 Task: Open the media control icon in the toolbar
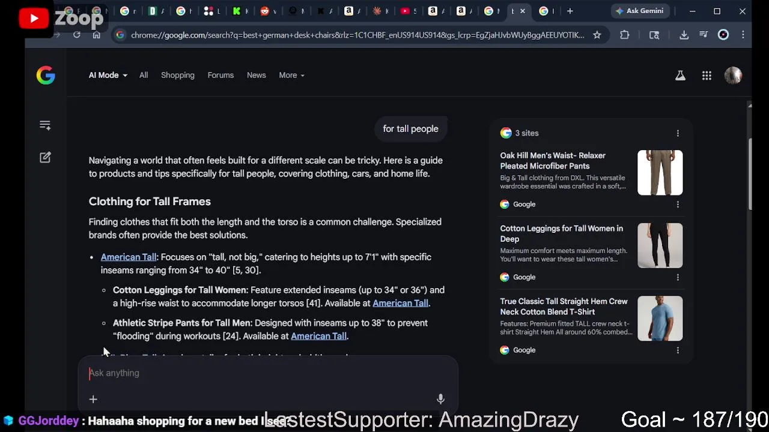tap(704, 35)
